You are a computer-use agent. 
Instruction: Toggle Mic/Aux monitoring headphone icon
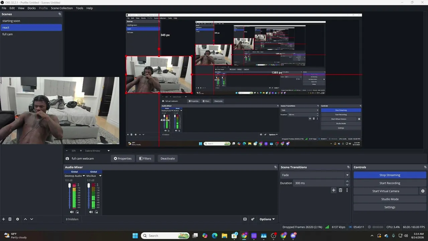click(96, 212)
